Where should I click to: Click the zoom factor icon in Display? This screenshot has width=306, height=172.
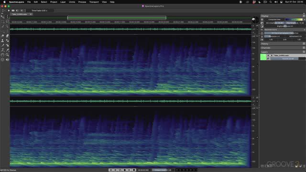262,40
